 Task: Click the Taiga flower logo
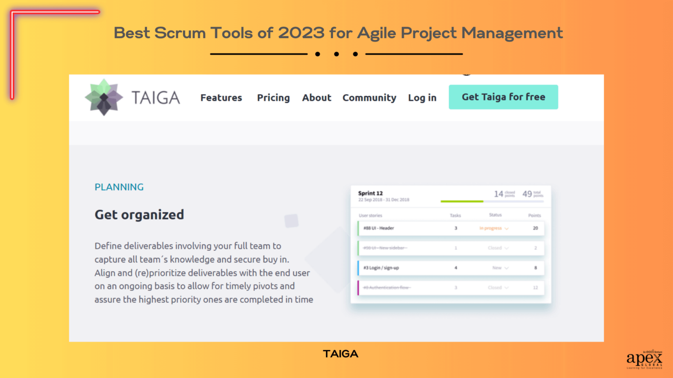[x=104, y=97]
